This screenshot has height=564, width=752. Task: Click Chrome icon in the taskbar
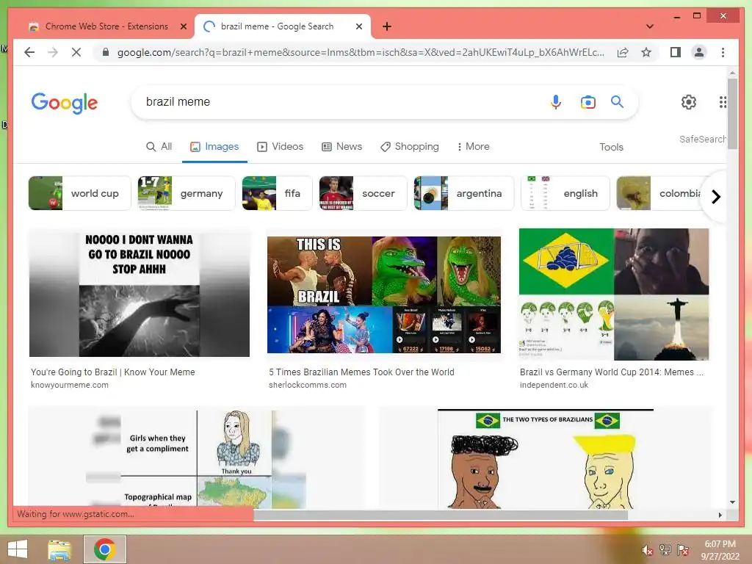pos(105,549)
